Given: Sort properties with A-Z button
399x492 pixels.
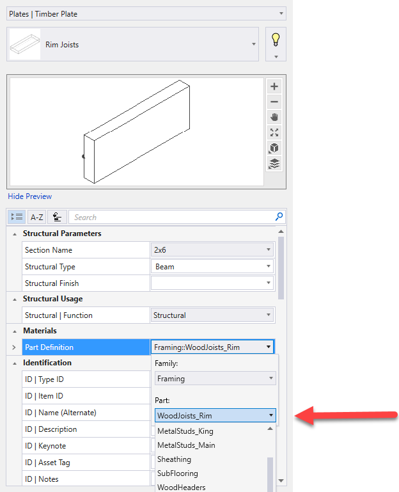Looking at the screenshot, I should point(36,217).
